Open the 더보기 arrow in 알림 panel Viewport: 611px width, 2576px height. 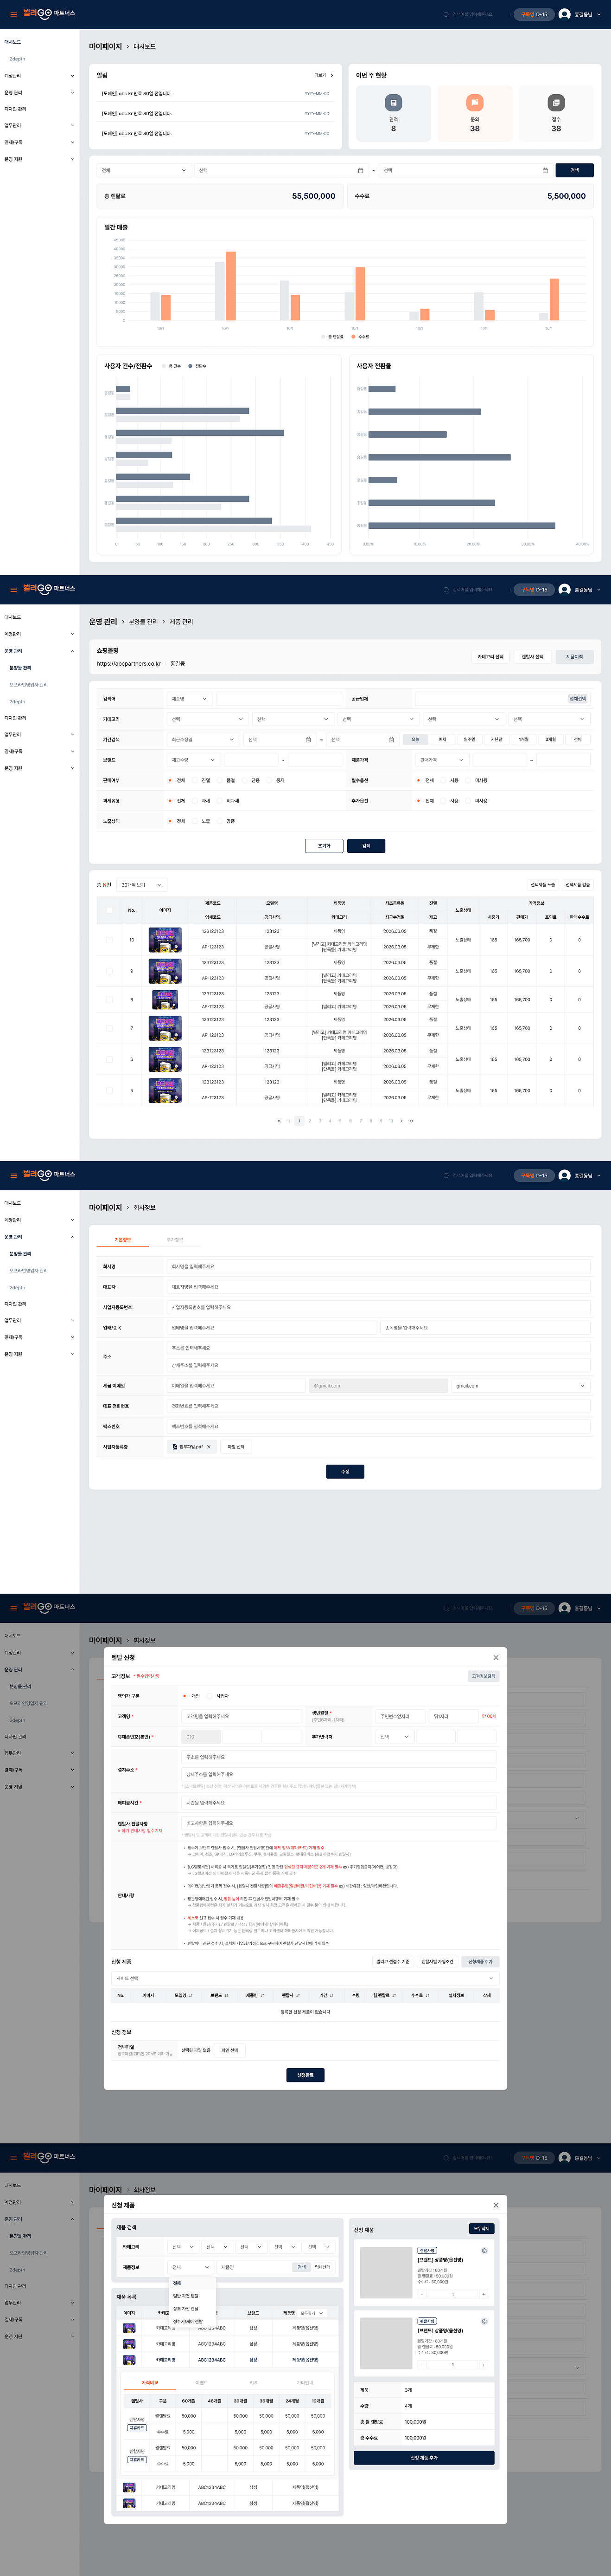tap(331, 75)
